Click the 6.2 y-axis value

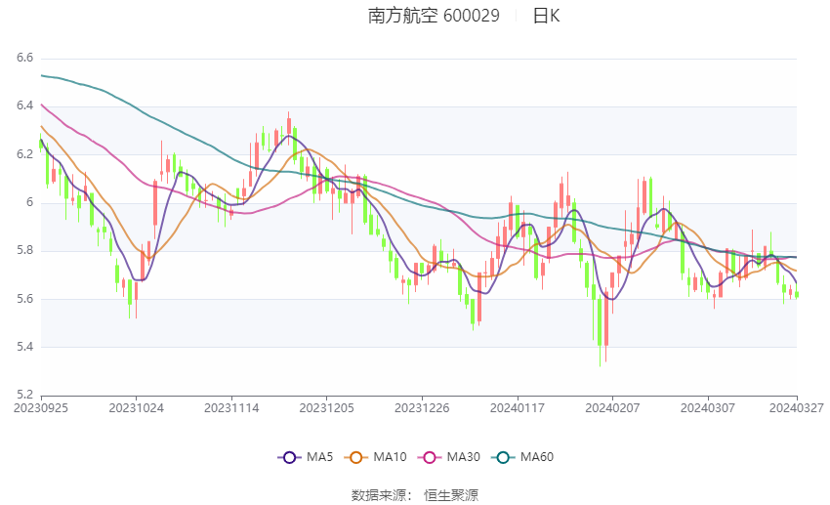tap(24, 154)
